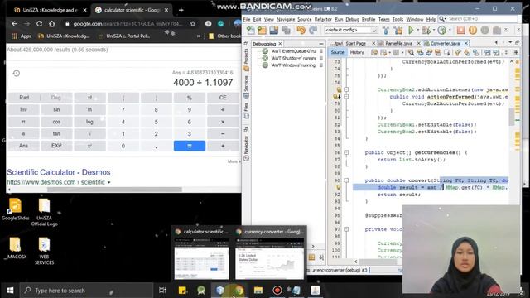Click Redo arrow in NetBeans toolbar
Image resolution: width=530 pixels, height=298 pixels.
313,31
